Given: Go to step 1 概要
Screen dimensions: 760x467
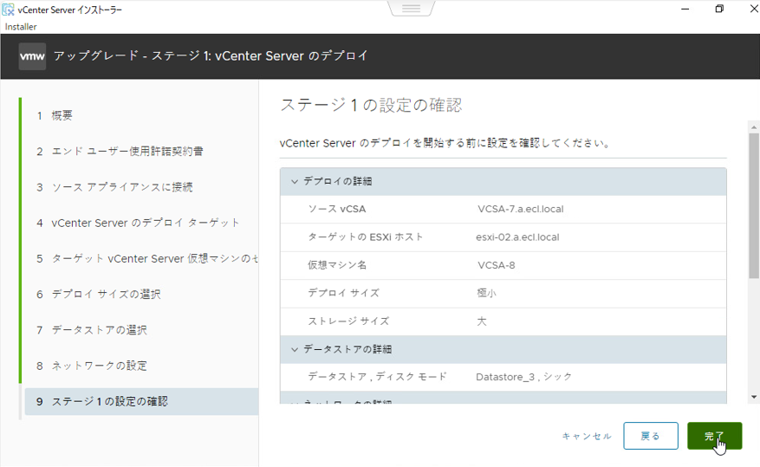Looking at the screenshot, I should coord(62,115).
